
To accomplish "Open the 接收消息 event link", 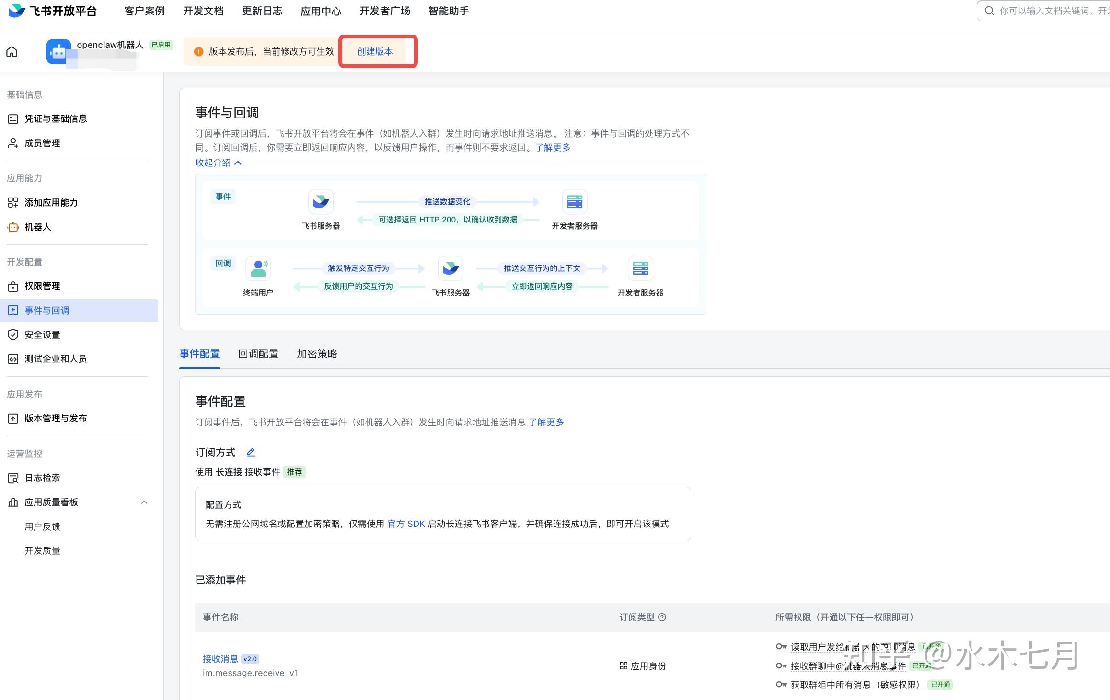I will click(220, 659).
